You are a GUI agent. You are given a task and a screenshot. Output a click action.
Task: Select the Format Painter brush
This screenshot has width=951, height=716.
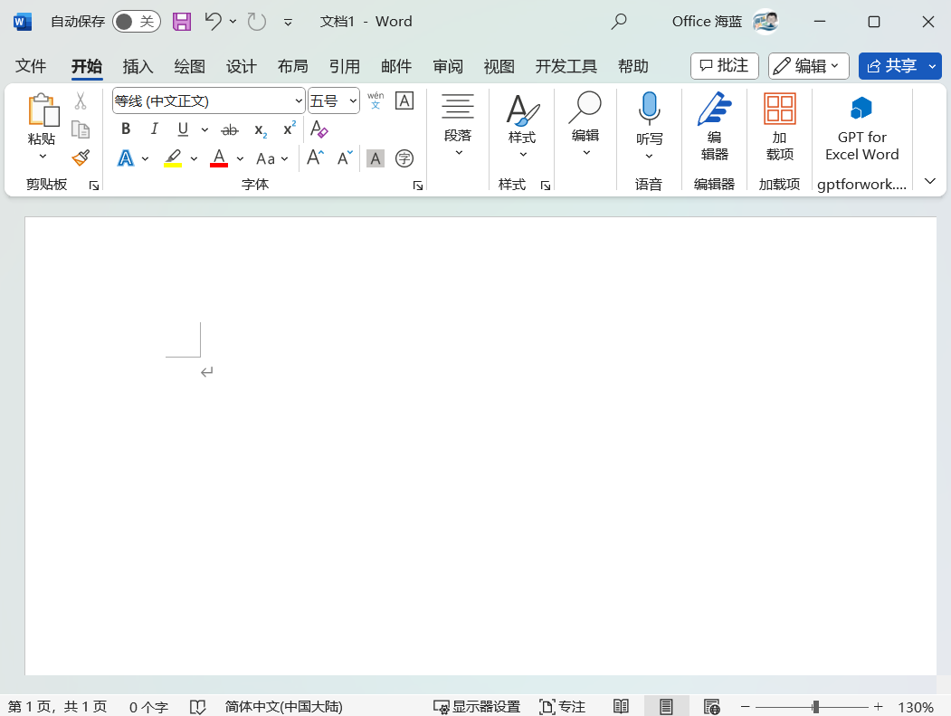81,158
